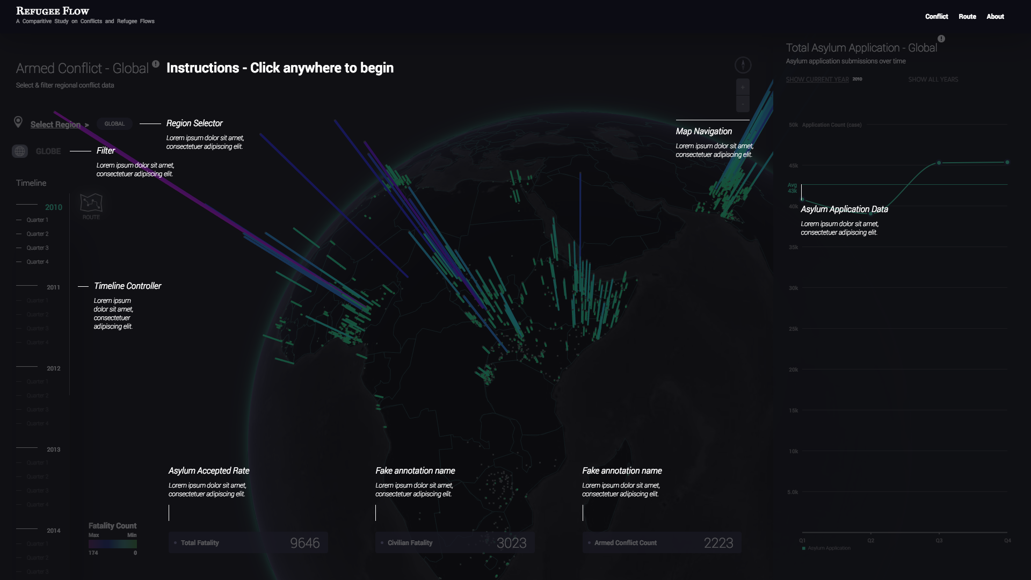The width and height of the screenshot is (1031, 580).
Task: Select year 2012 on timeline
Action: point(53,368)
